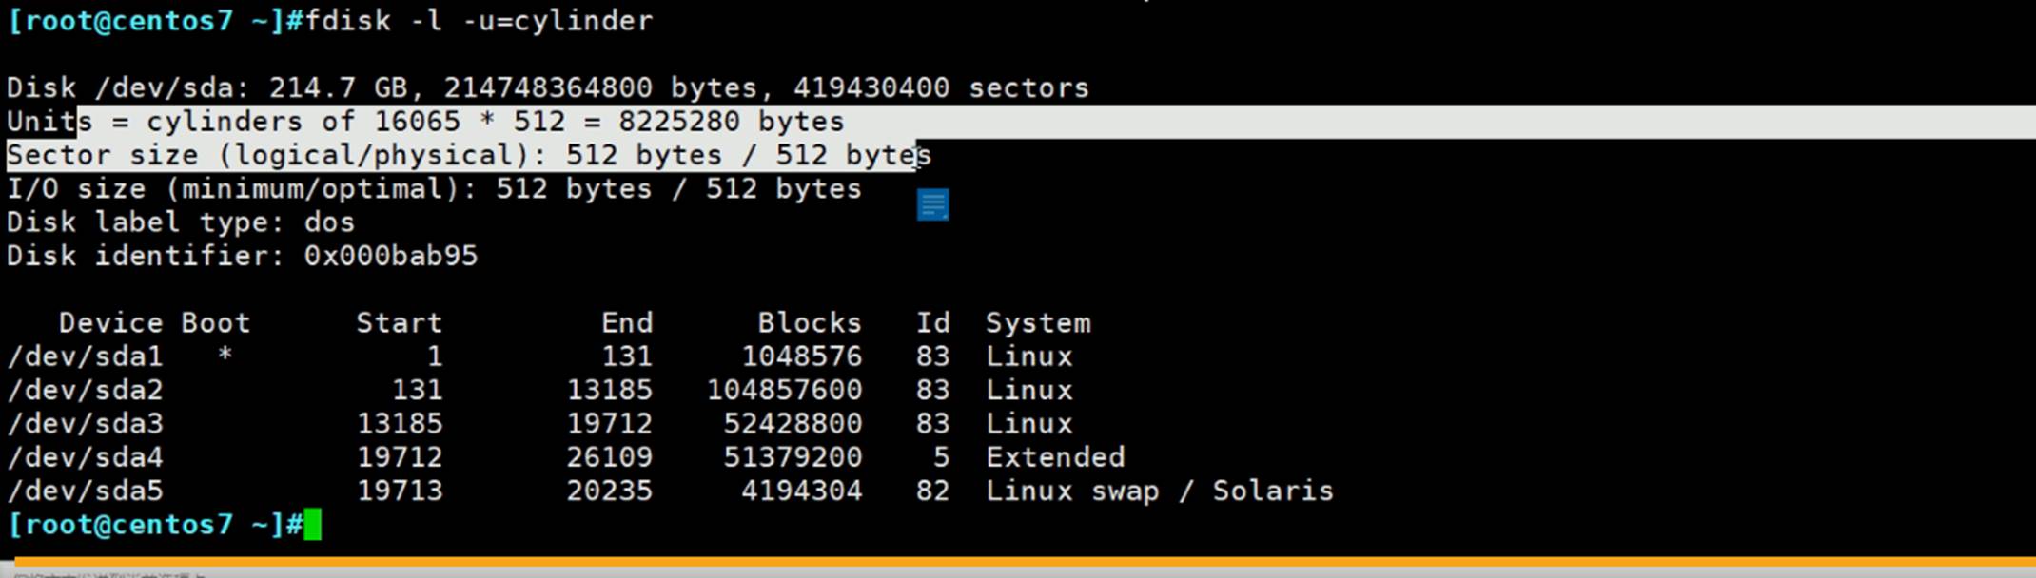Click the orange bar below the terminal
2036x578 pixels.
1018,562
